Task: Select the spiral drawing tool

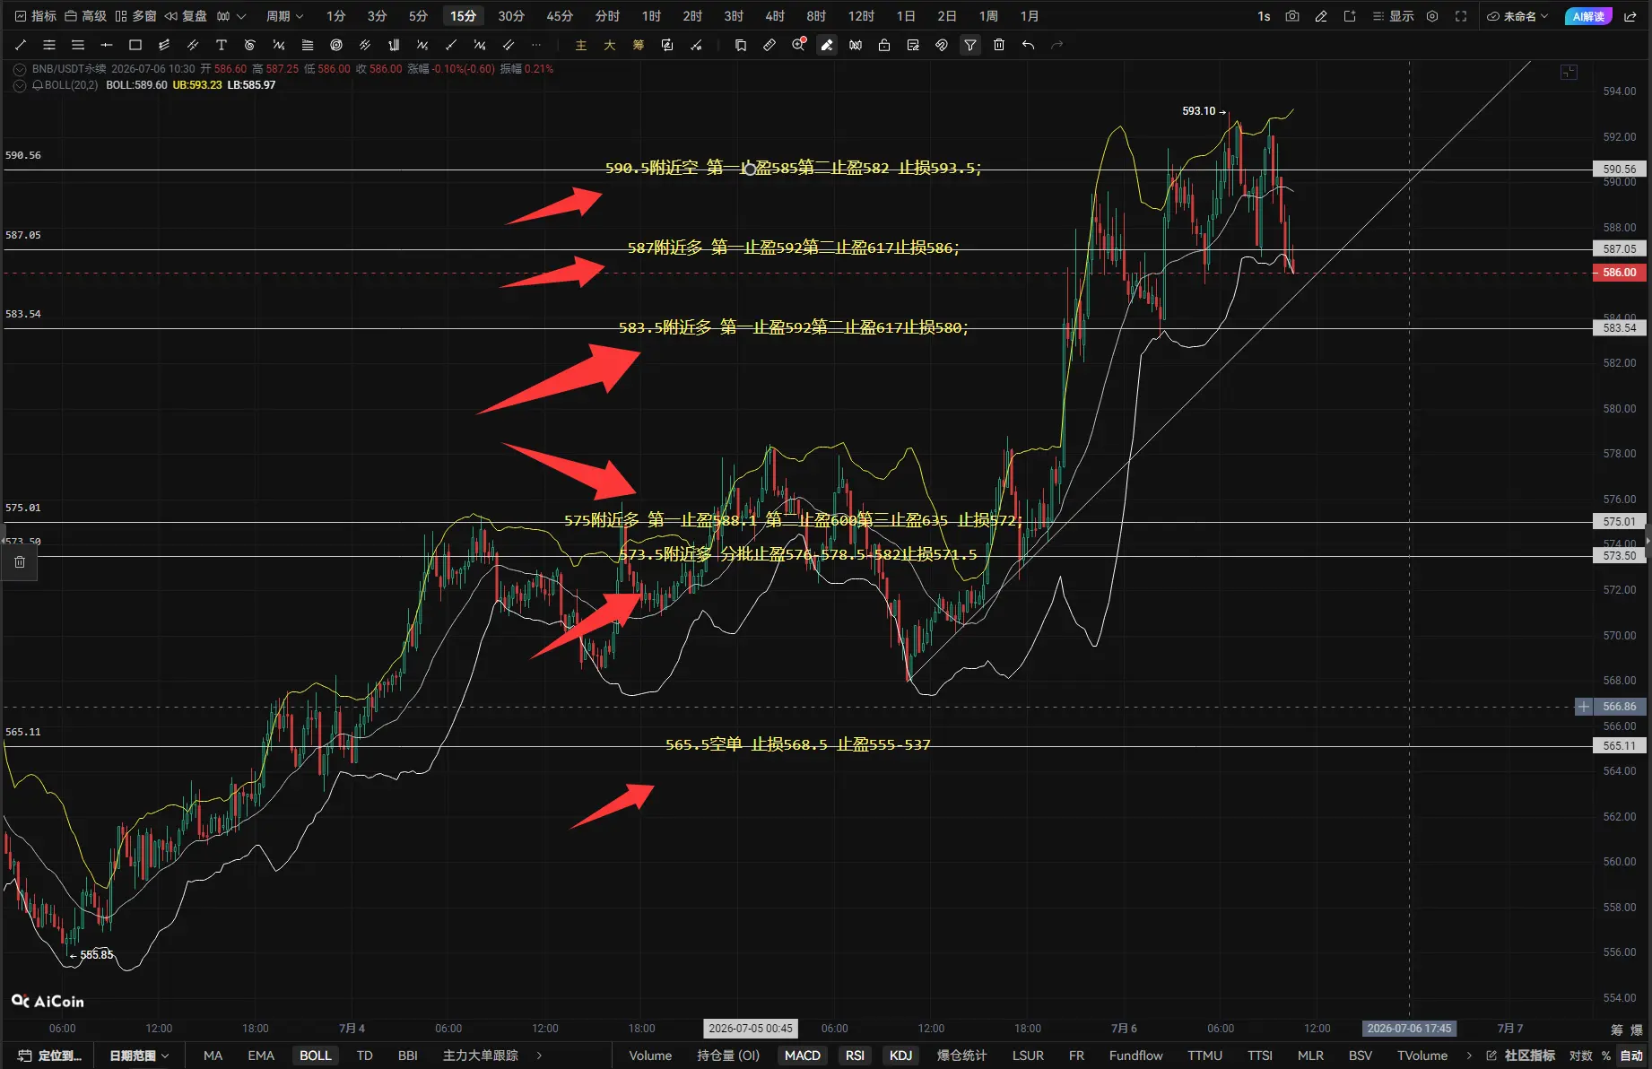Action: coord(250,45)
